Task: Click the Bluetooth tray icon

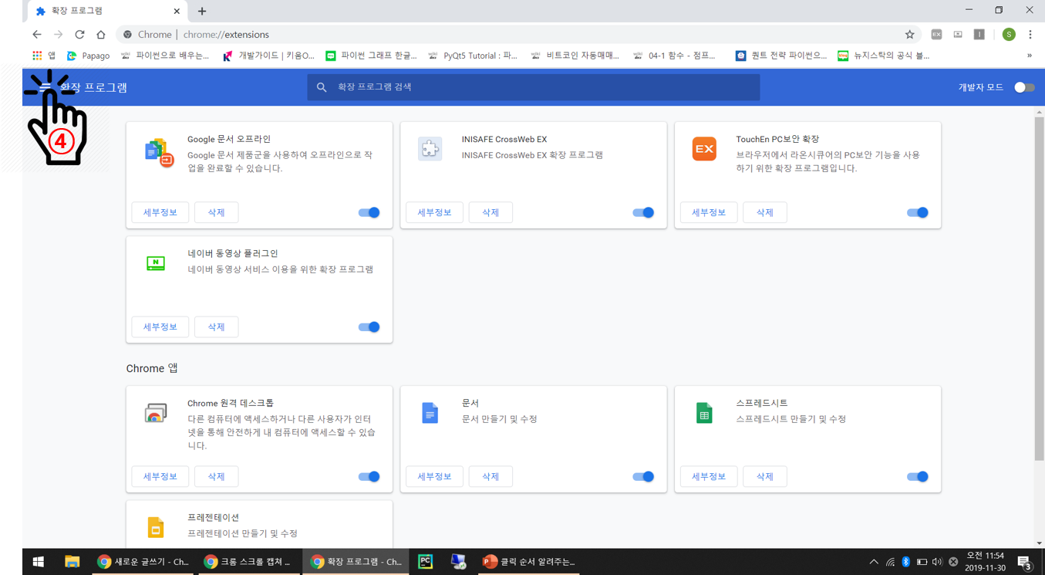Action: 906,562
